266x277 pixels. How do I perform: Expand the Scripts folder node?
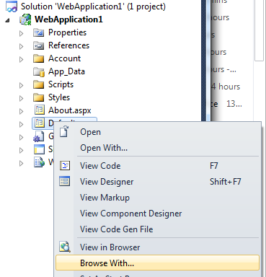(x=22, y=85)
